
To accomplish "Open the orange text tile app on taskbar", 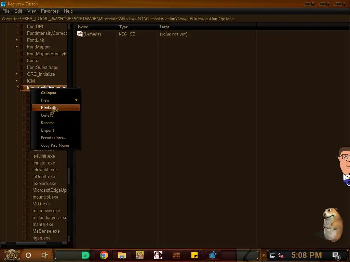I will [176, 255].
